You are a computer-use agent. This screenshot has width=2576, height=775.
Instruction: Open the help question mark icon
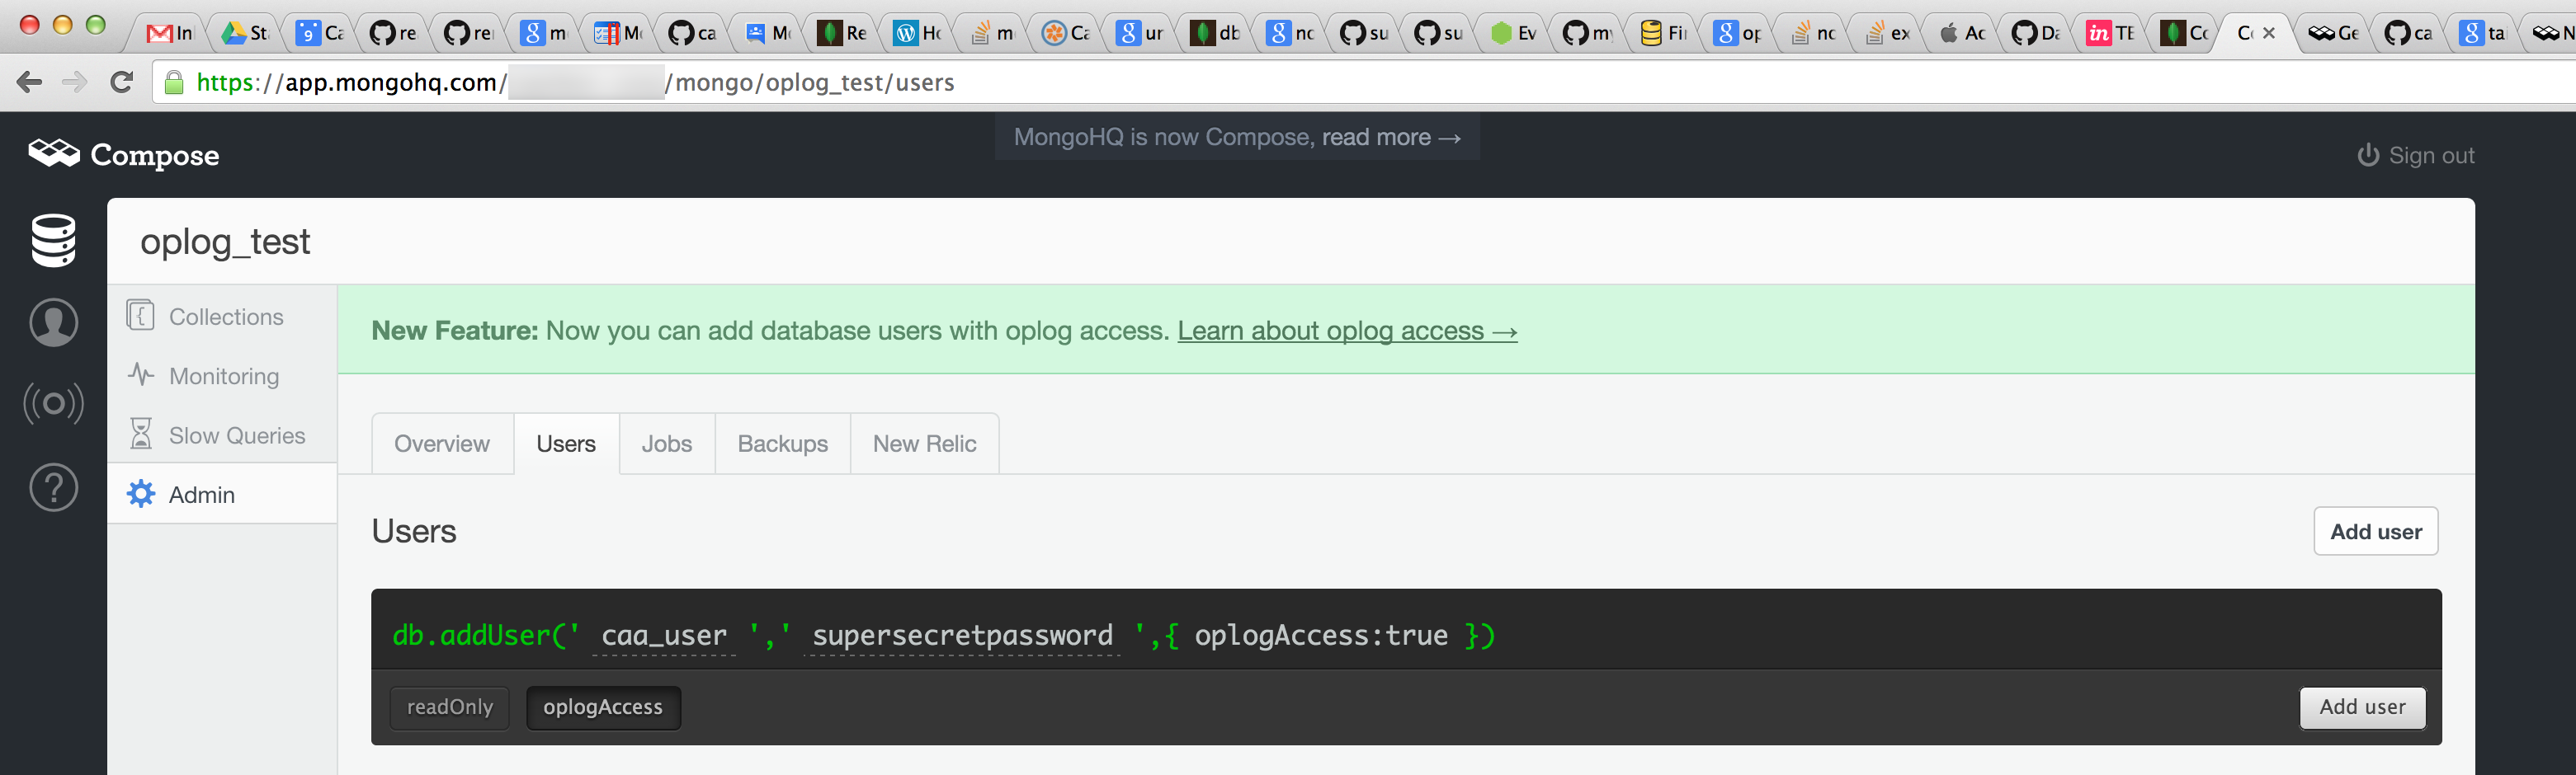53,487
